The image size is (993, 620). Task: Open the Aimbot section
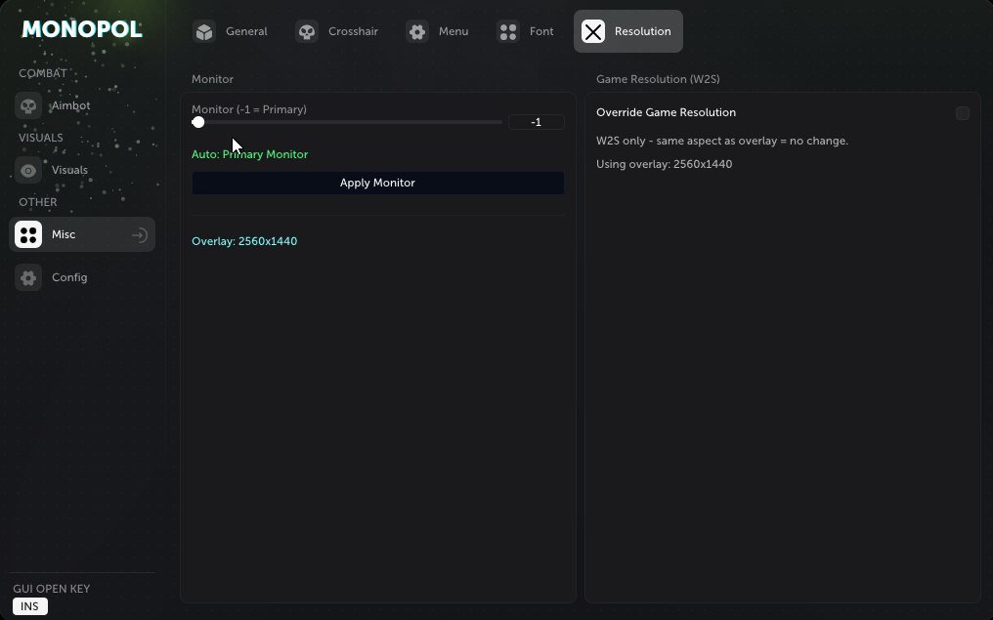[82, 105]
